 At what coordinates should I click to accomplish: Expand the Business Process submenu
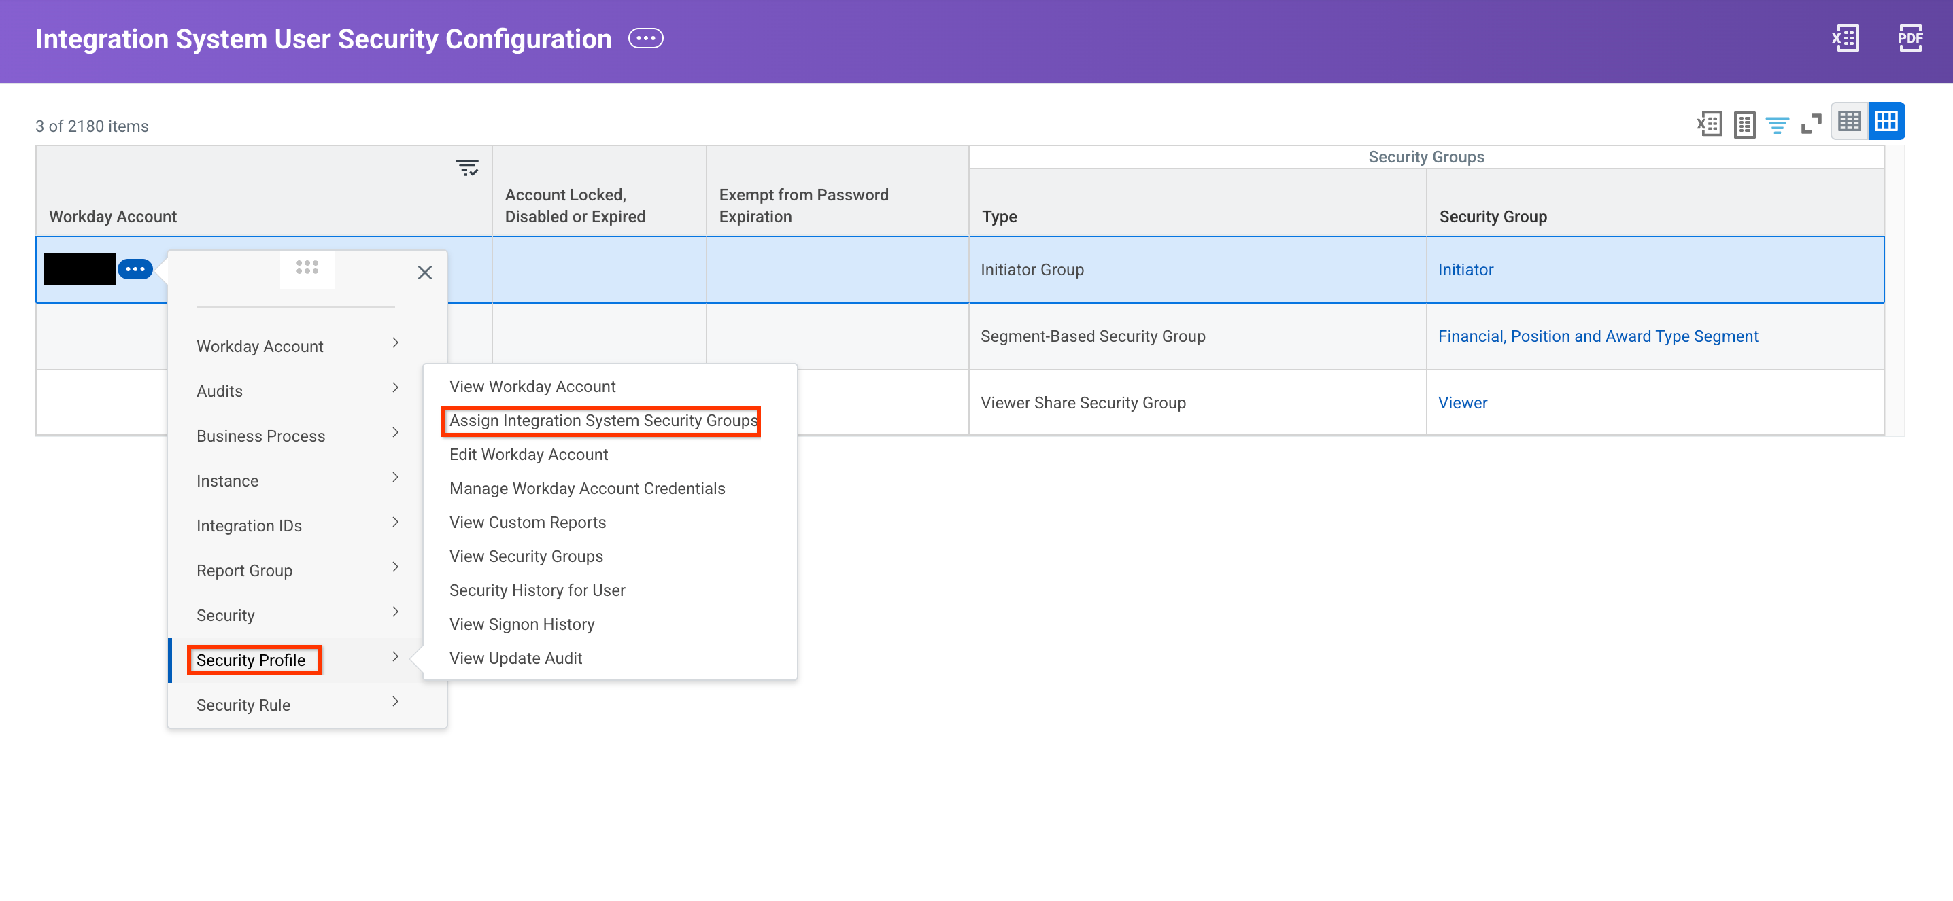point(297,436)
